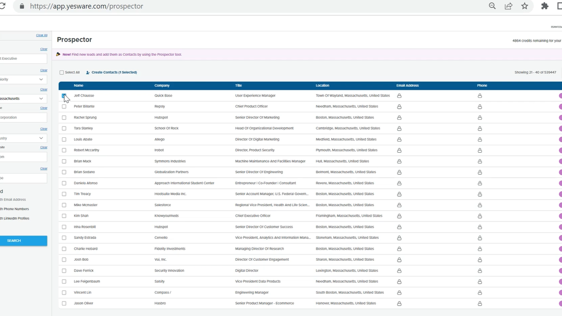Click the Company column header
The image size is (562, 316).
pos(162,86)
